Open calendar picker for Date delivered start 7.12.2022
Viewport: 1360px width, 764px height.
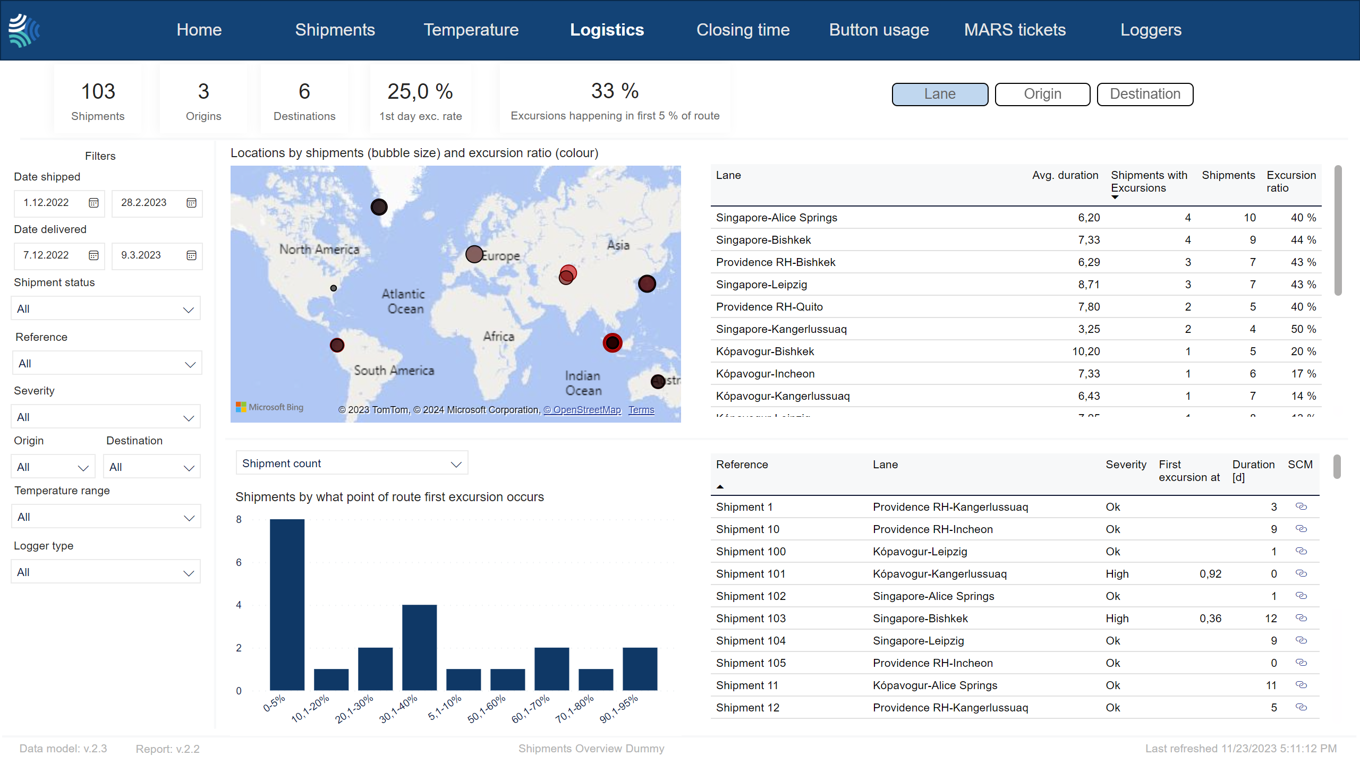93,255
